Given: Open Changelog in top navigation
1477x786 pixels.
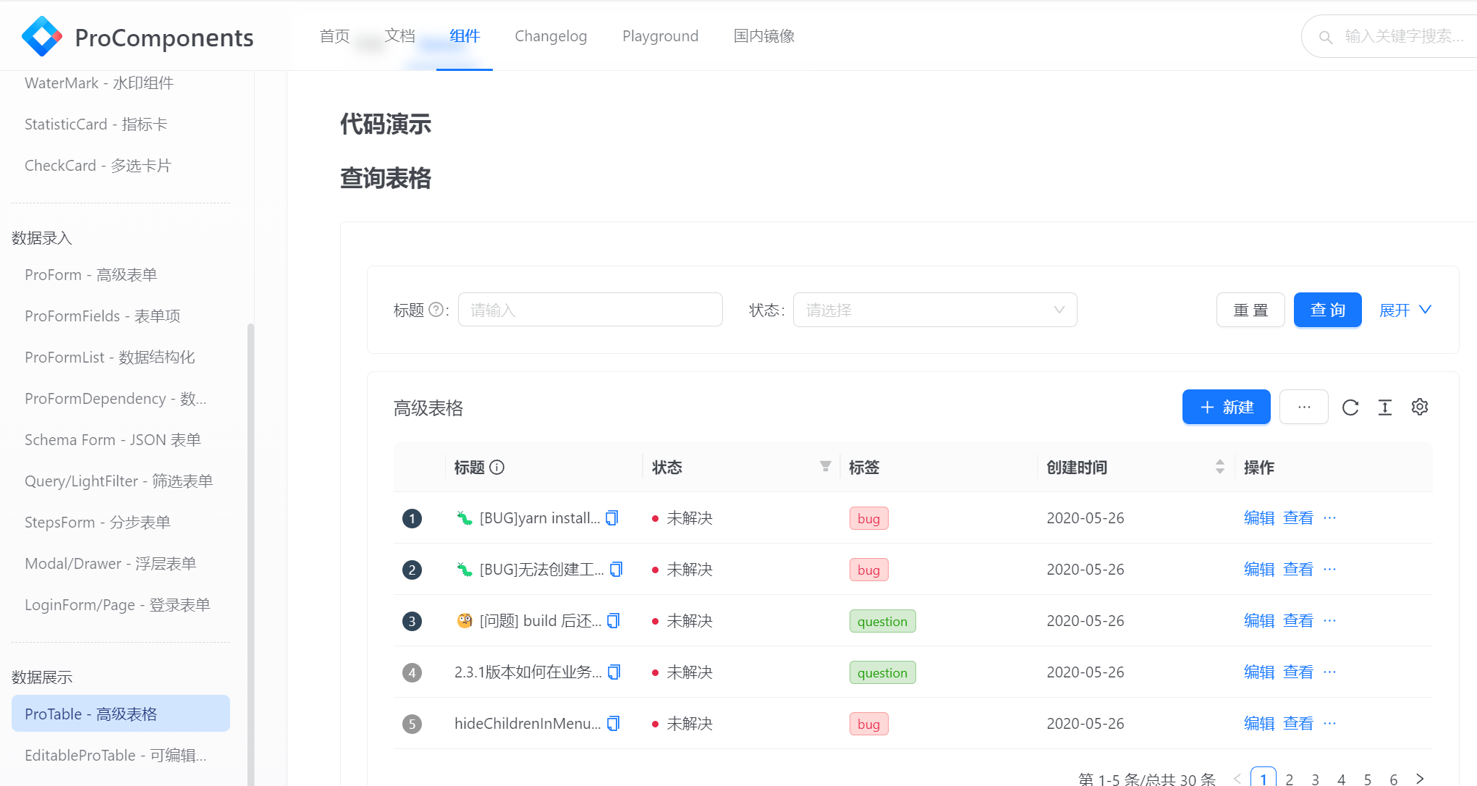Looking at the screenshot, I should coord(551,36).
